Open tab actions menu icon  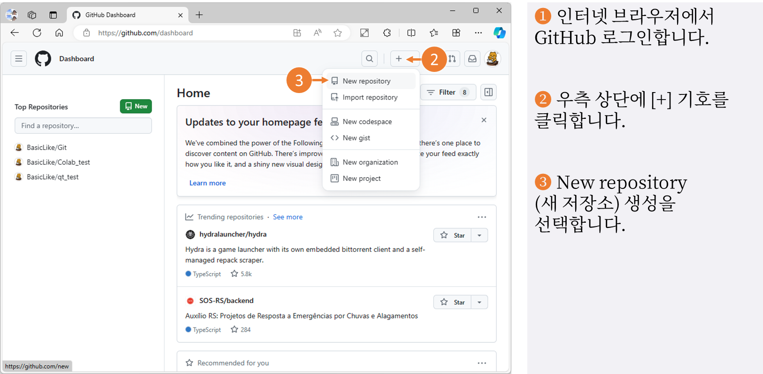pos(53,15)
